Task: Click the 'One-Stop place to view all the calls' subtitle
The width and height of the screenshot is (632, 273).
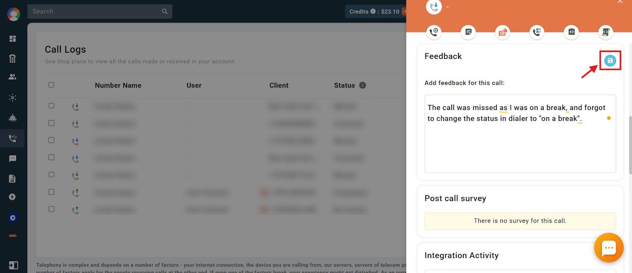Action: 140,61
